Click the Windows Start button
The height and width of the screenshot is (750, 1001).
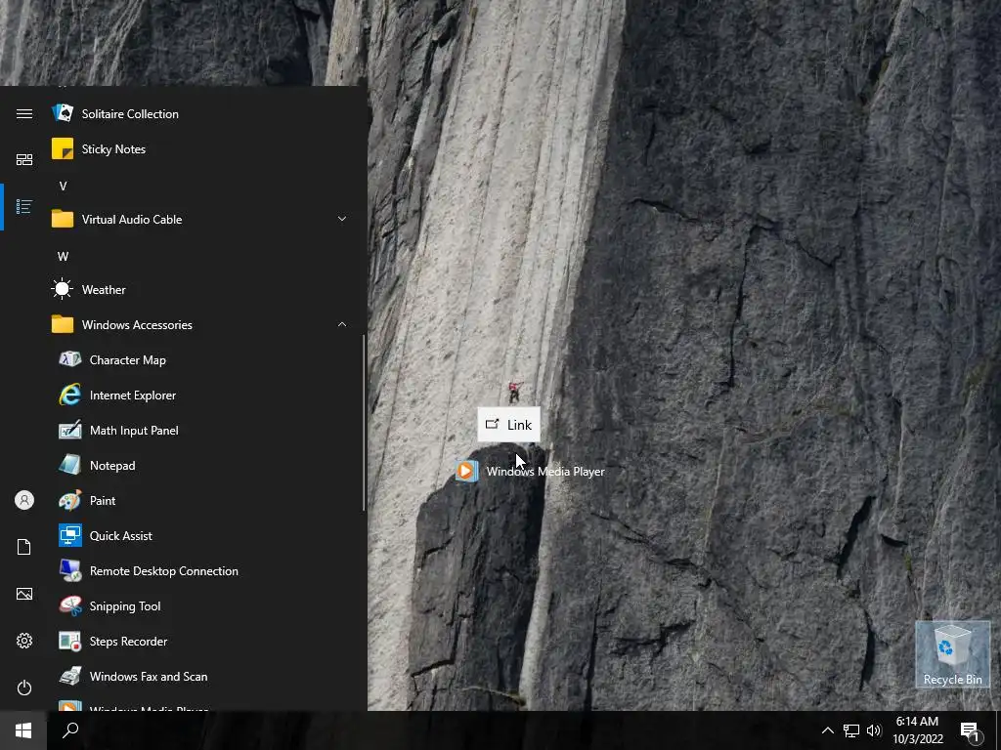23,730
